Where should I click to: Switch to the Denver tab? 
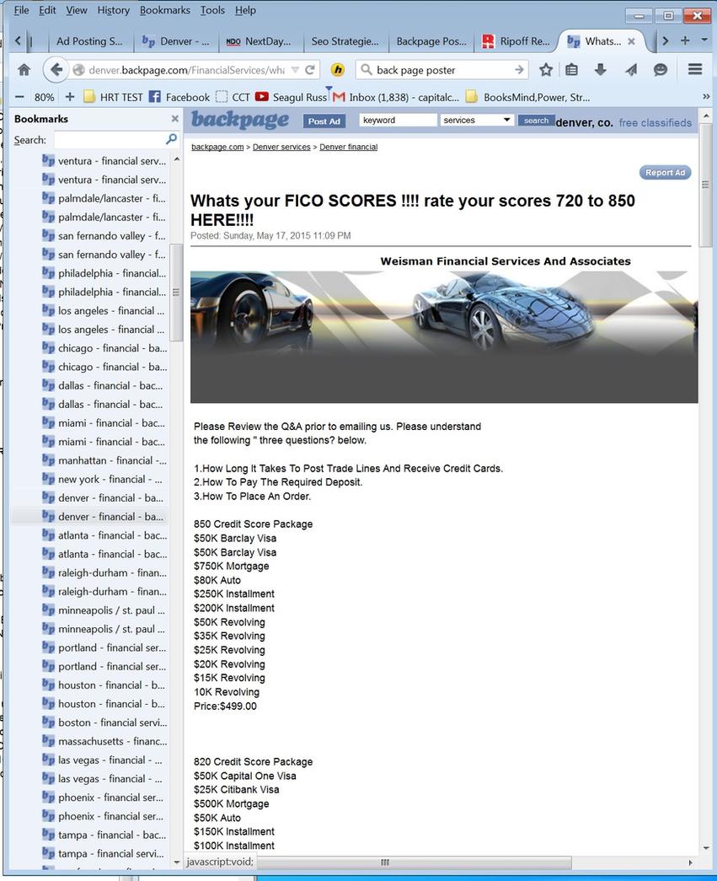pyautogui.click(x=176, y=41)
